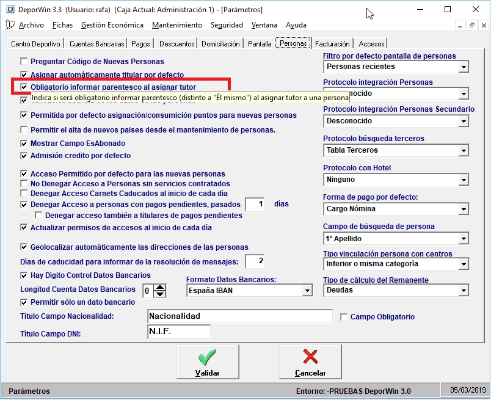Viewport: 491px width, 400px height.
Task: Open the Ayuda menu
Action: (x=296, y=25)
